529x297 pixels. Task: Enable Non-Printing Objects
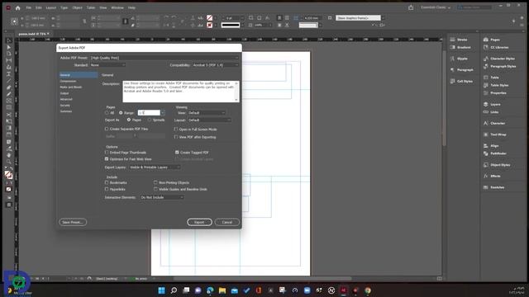155,182
